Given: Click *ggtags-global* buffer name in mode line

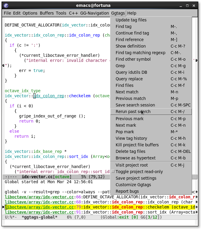Looking at the screenshot, I should point(40,217).
